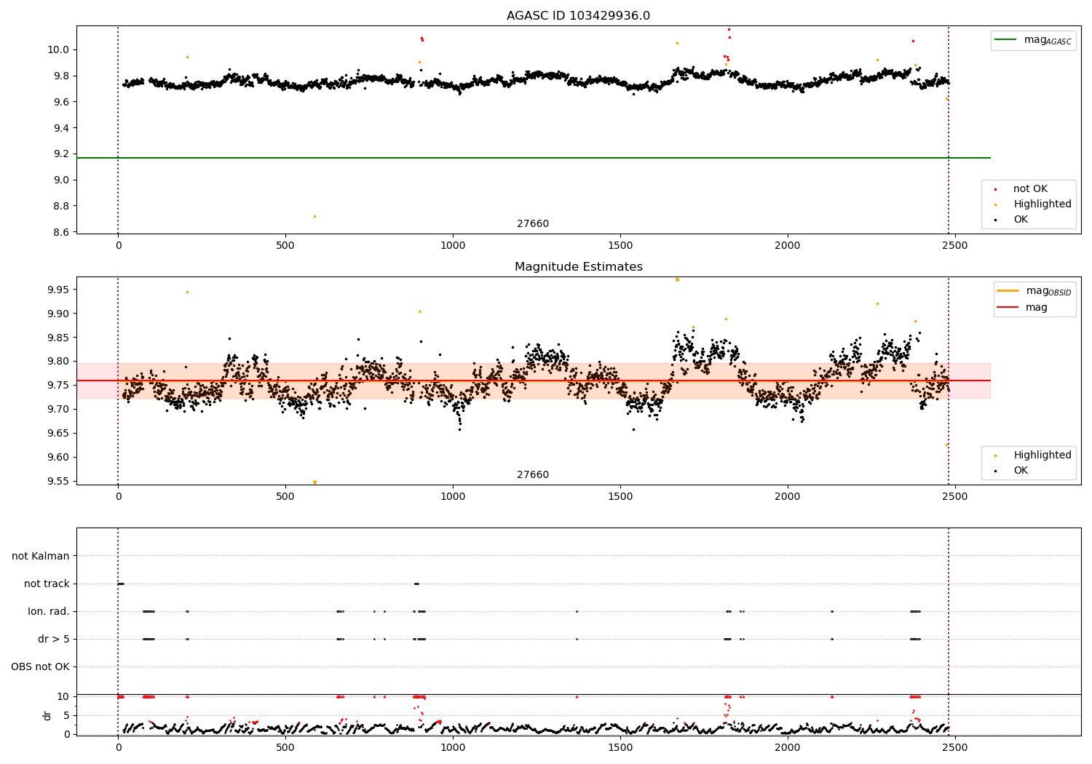Click the 'dr' y-axis label in bottom plot
This screenshot has width=1092, height=764.
[x=47, y=715]
